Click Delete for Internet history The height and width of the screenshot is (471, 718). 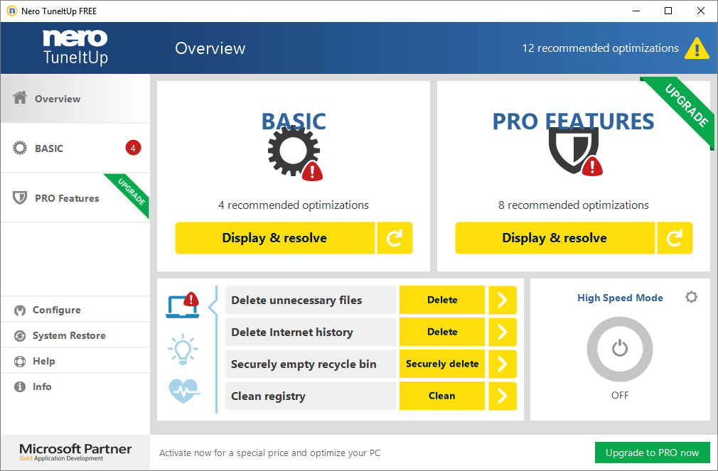click(x=442, y=332)
